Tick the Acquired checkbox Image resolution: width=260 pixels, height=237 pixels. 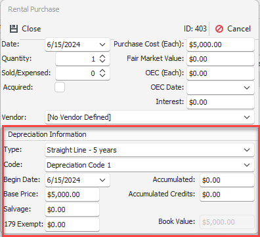click(60, 87)
